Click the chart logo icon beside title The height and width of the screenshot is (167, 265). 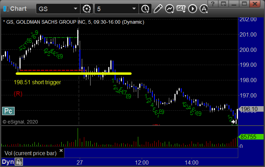[6, 8]
